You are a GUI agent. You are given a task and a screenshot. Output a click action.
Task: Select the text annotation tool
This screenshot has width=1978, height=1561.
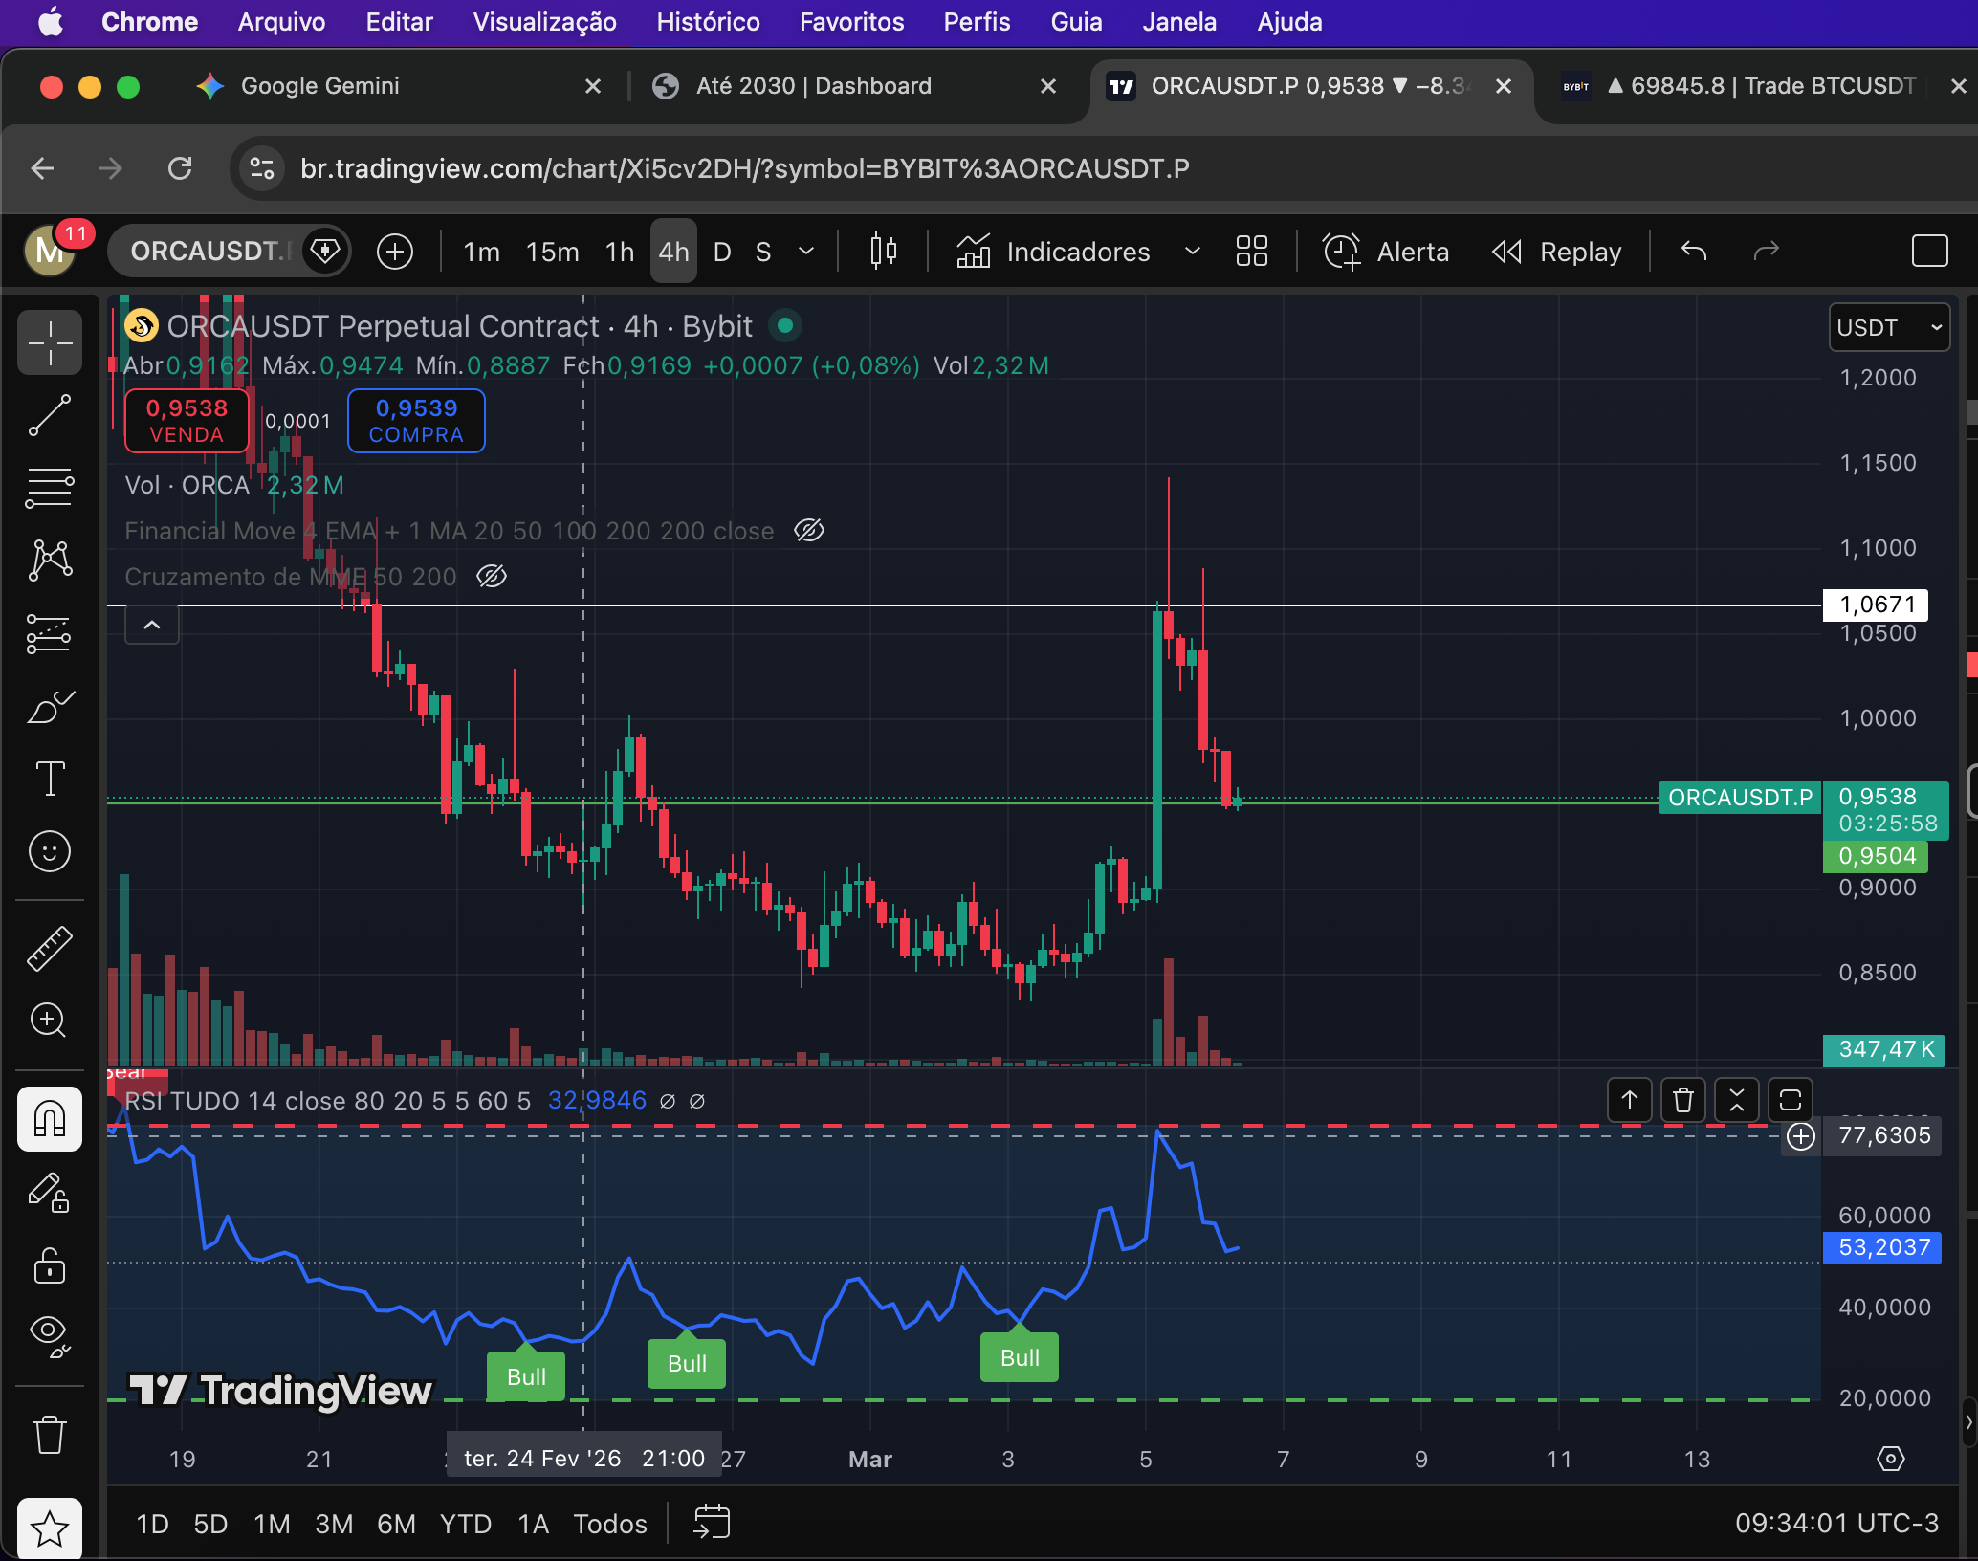50,779
